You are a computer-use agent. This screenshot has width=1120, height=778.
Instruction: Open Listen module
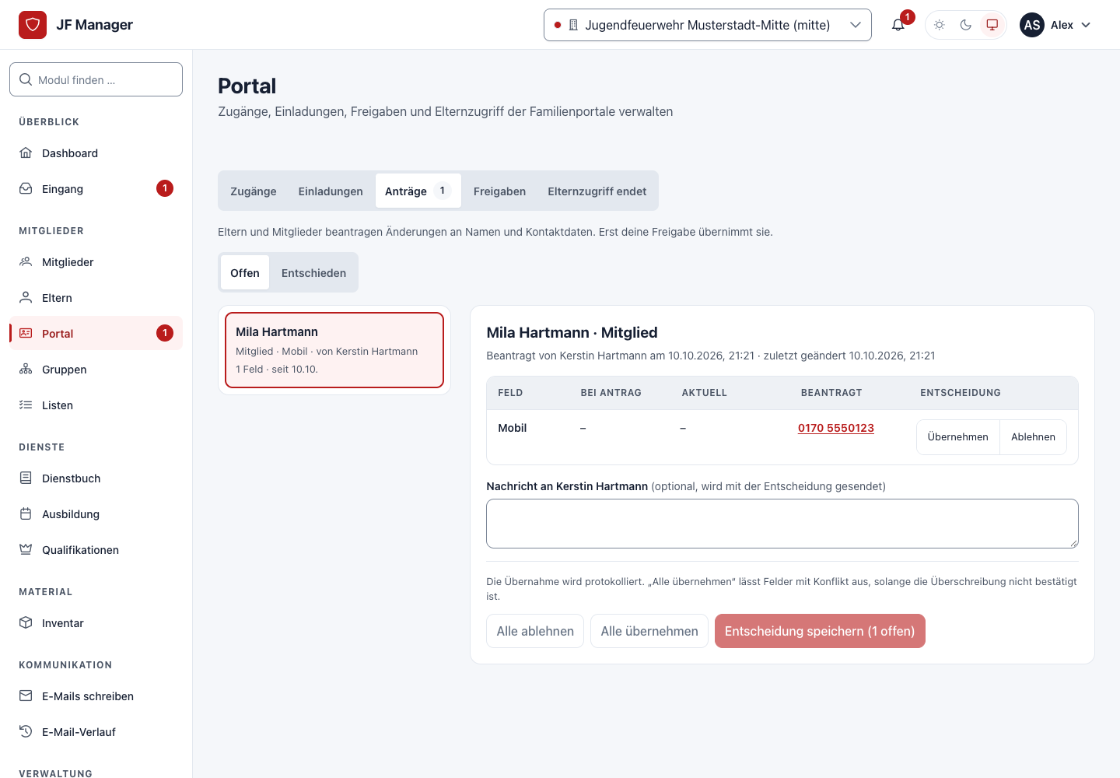(96, 405)
